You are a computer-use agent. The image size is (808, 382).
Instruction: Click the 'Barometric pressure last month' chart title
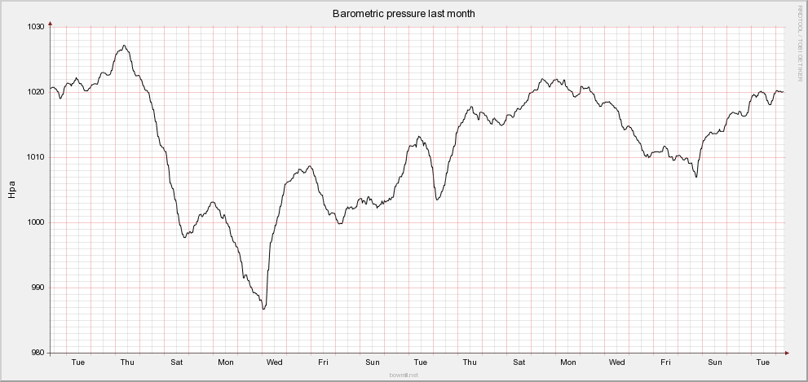(404, 14)
